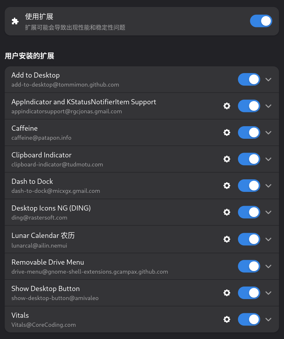Open Desktop Icons NG settings gear

(227, 212)
